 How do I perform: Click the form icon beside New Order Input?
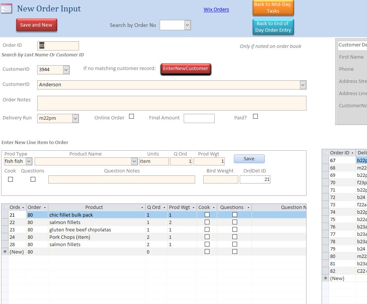[6, 9]
